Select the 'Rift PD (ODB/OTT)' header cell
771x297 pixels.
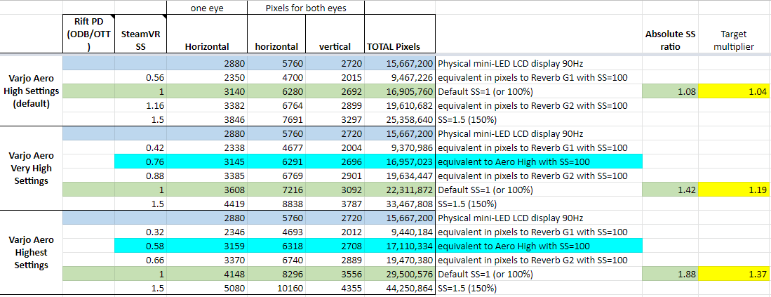pyautogui.click(x=88, y=34)
